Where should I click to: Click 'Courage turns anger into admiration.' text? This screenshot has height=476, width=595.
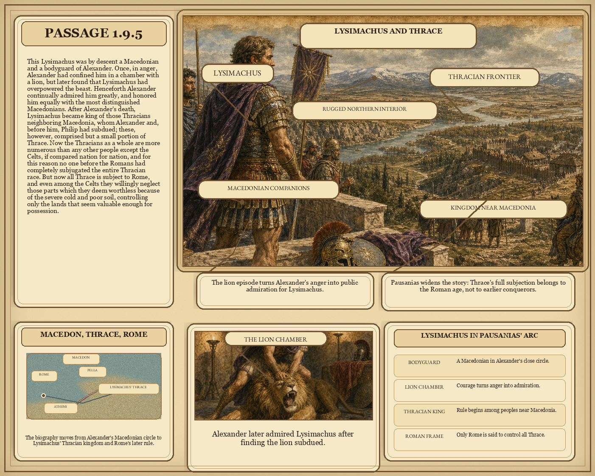point(498,386)
